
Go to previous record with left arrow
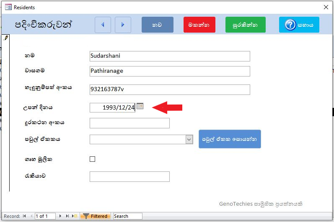click(x=103, y=25)
